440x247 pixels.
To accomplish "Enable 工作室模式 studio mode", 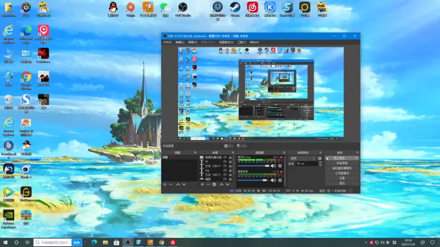I will pos(342,173).
